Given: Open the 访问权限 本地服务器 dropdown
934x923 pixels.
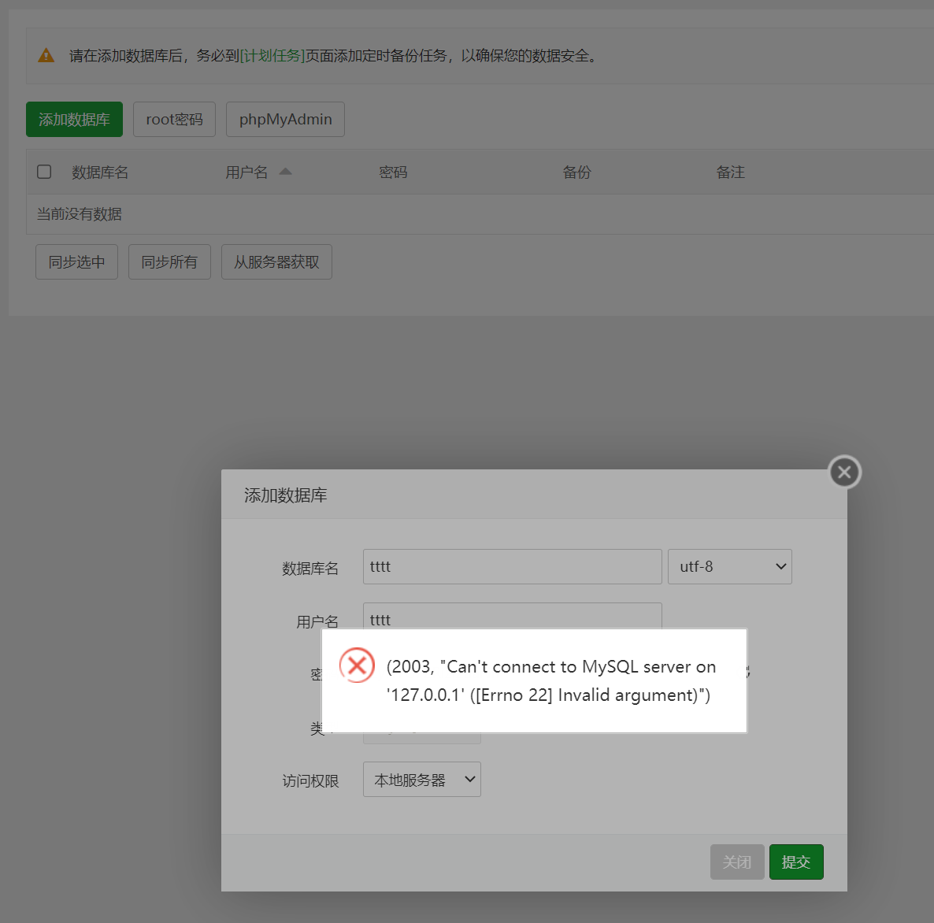Looking at the screenshot, I should pos(422,780).
